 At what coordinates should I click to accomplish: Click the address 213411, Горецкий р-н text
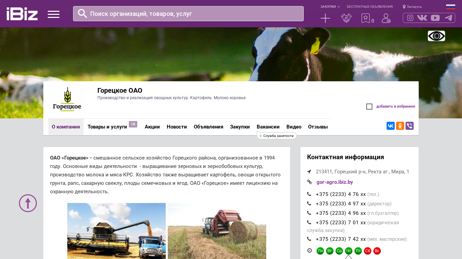363,172
